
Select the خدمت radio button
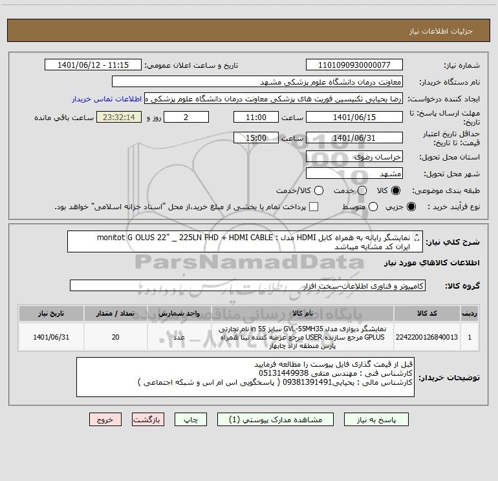tap(362, 190)
